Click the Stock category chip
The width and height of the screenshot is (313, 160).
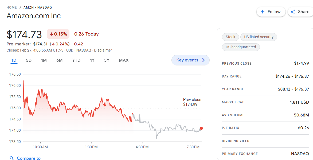[x=230, y=37]
